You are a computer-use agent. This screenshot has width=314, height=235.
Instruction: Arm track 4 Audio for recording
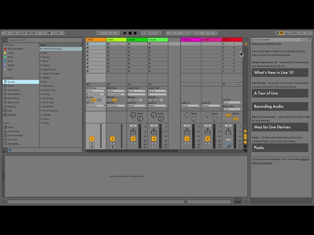(x=154, y=147)
